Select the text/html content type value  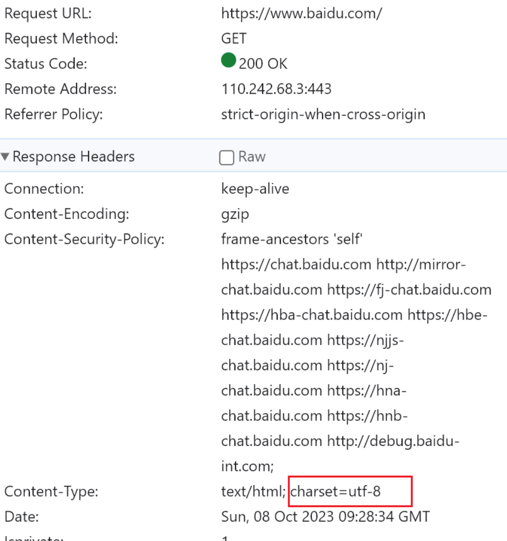coord(253,491)
